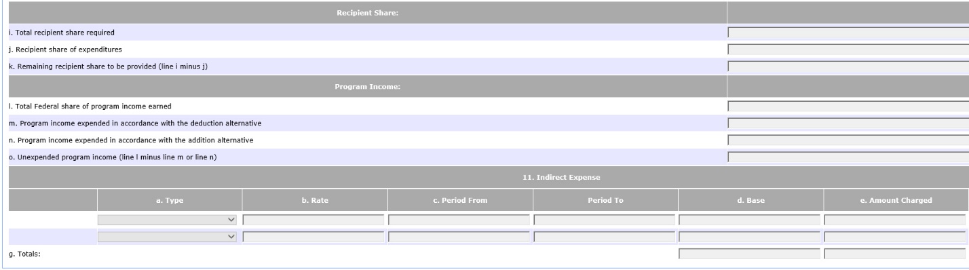Click the 'b. Rate' column header
The height and width of the screenshot is (270, 969).
click(315, 200)
